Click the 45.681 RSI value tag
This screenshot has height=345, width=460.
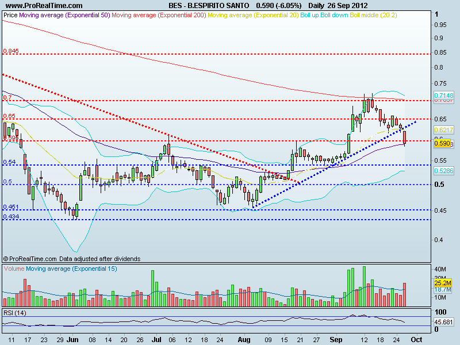[x=443, y=322]
